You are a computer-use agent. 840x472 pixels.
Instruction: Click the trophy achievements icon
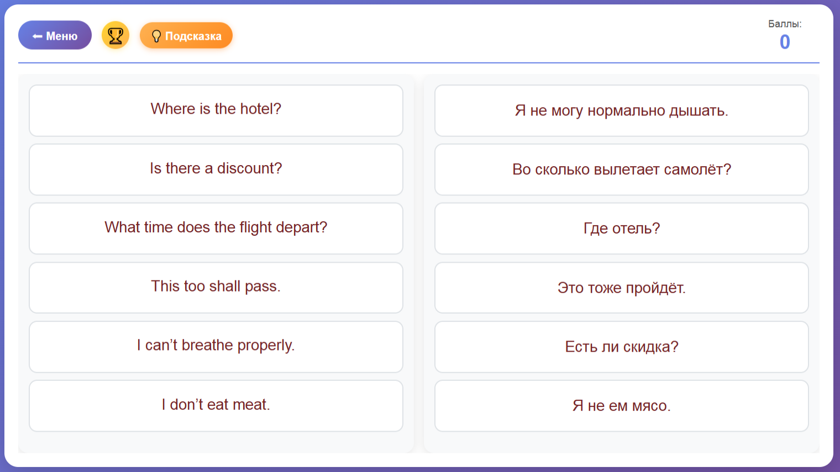point(116,35)
